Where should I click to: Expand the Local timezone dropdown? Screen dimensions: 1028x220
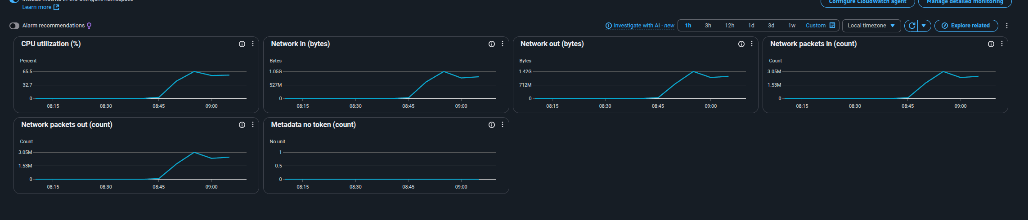[871, 26]
